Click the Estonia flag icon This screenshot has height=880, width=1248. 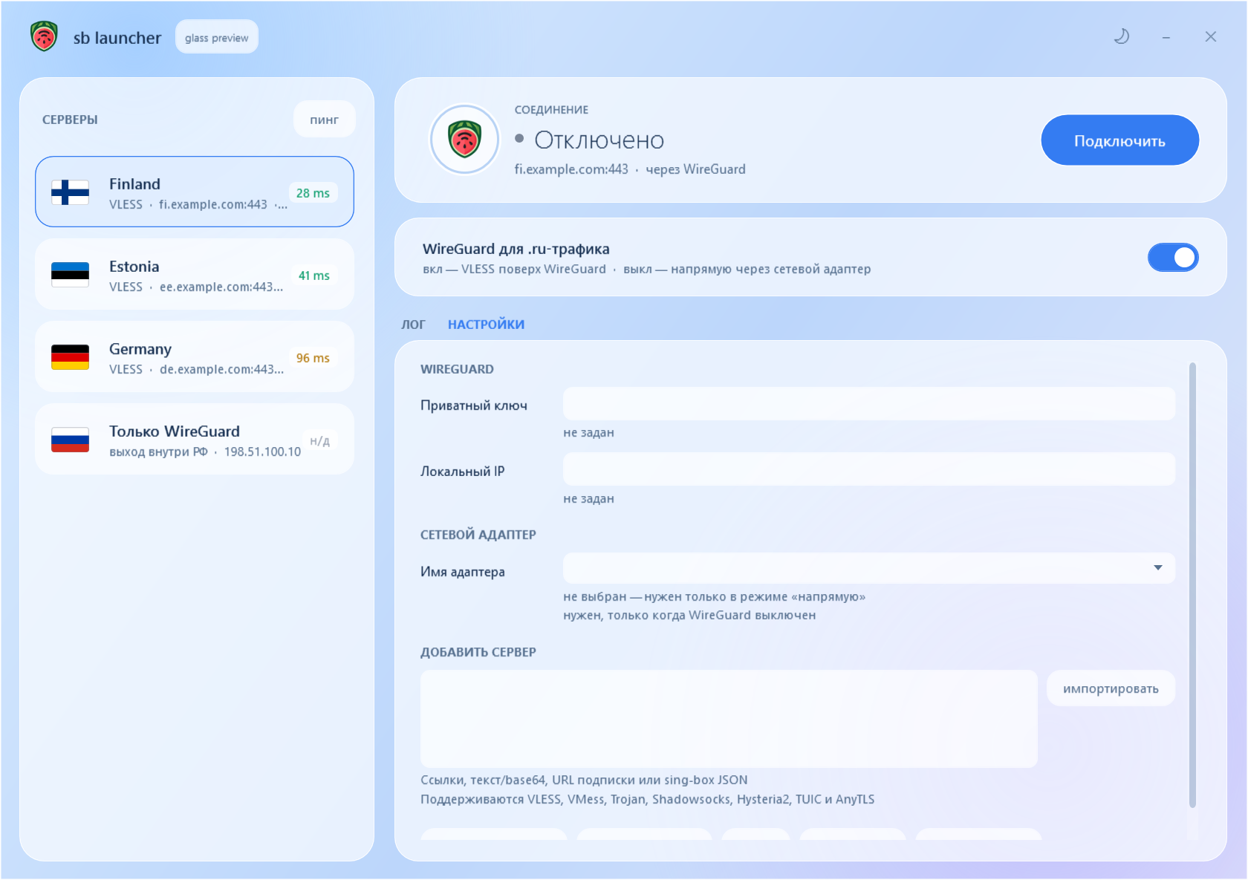click(x=70, y=275)
